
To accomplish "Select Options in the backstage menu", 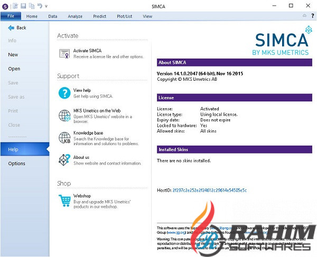I will [x=16, y=163].
